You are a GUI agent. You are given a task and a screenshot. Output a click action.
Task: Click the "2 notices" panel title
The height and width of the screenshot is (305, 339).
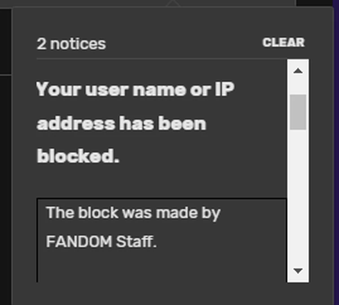point(71,44)
